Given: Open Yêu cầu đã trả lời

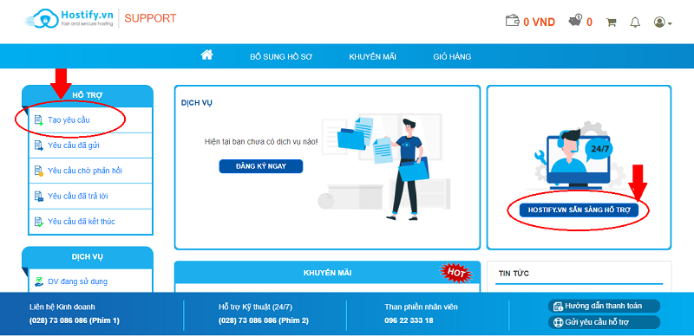Looking at the screenshot, I should (x=78, y=196).
